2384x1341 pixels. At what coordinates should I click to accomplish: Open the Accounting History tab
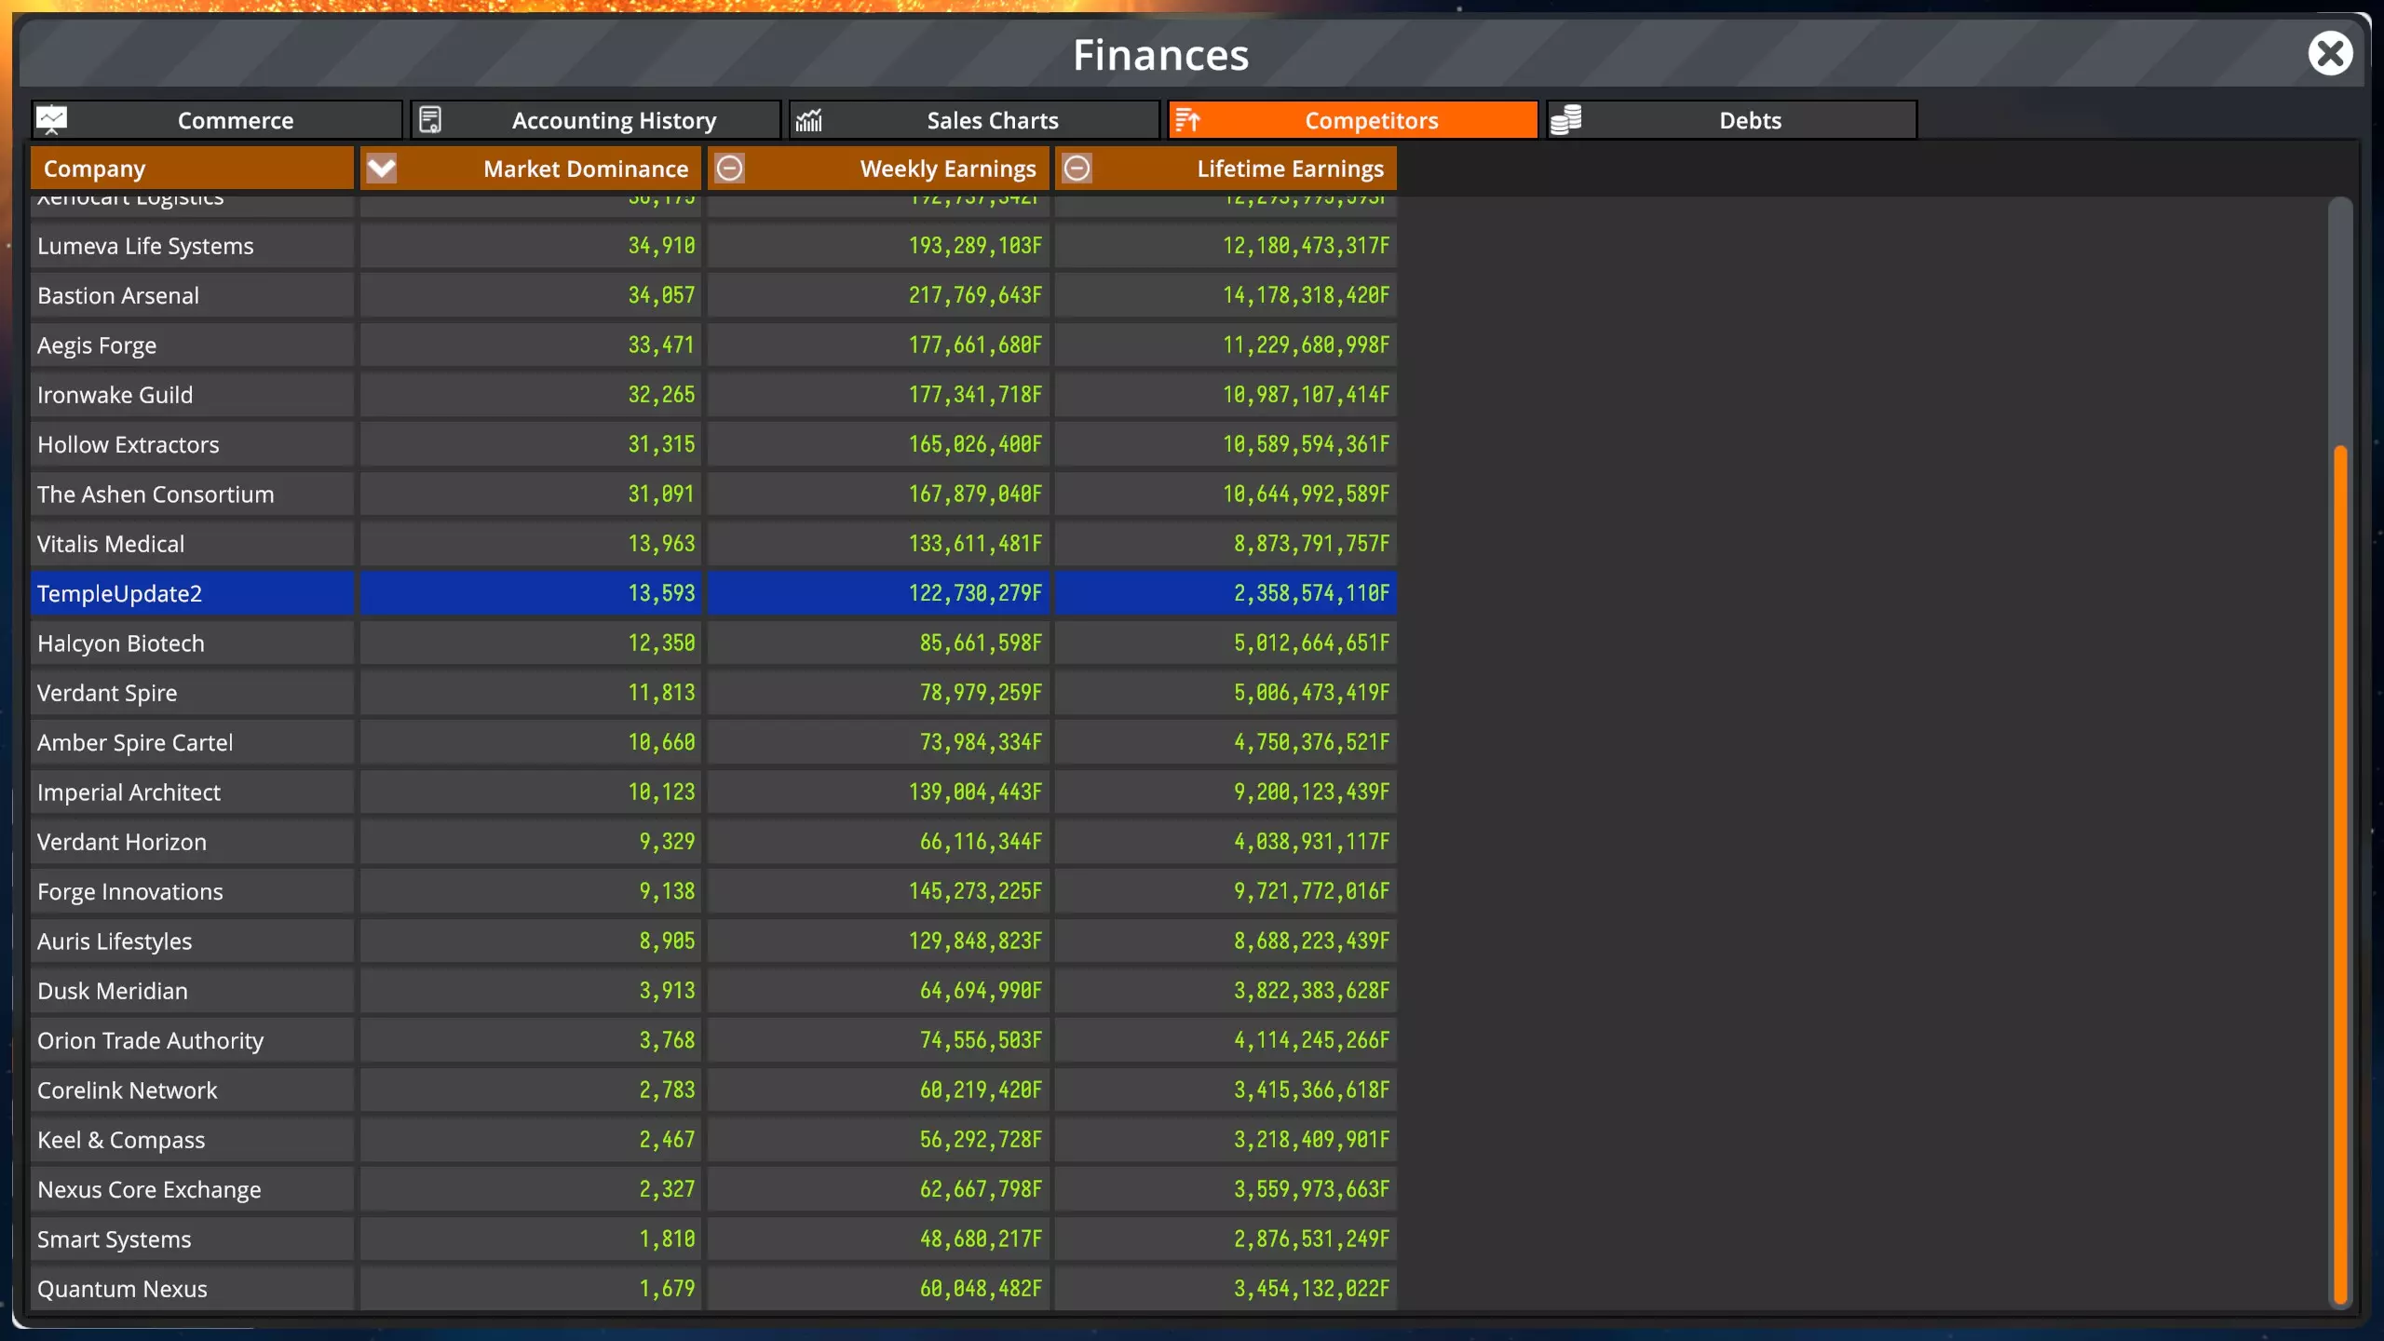(x=613, y=120)
